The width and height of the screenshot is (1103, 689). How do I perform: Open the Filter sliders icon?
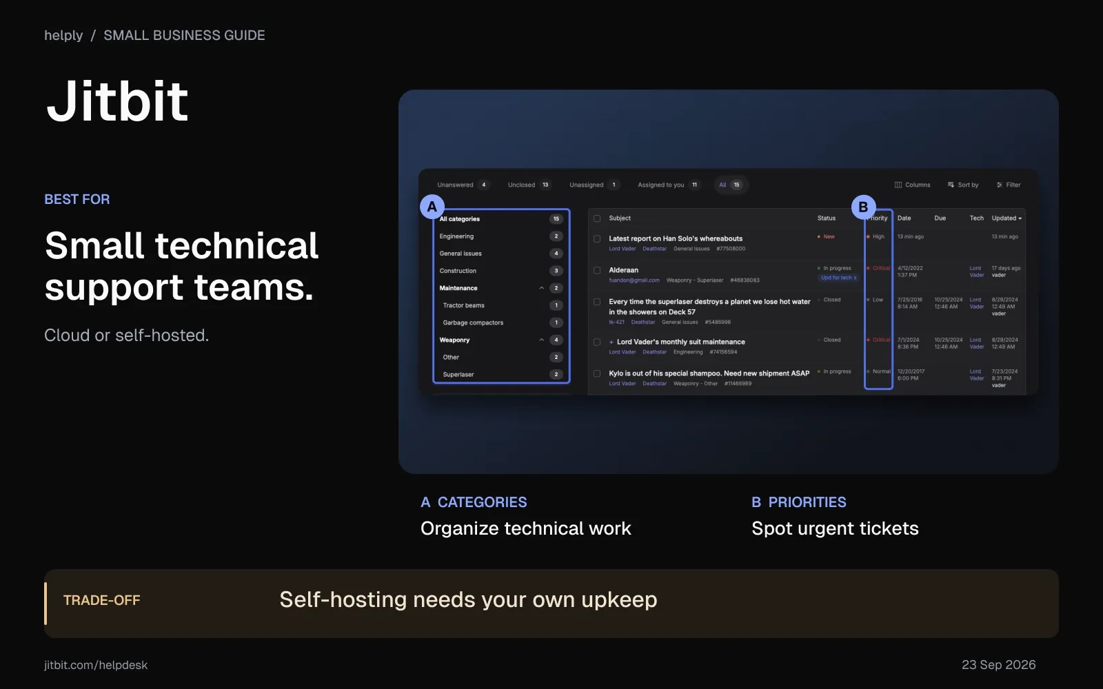[x=1000, y=185]
